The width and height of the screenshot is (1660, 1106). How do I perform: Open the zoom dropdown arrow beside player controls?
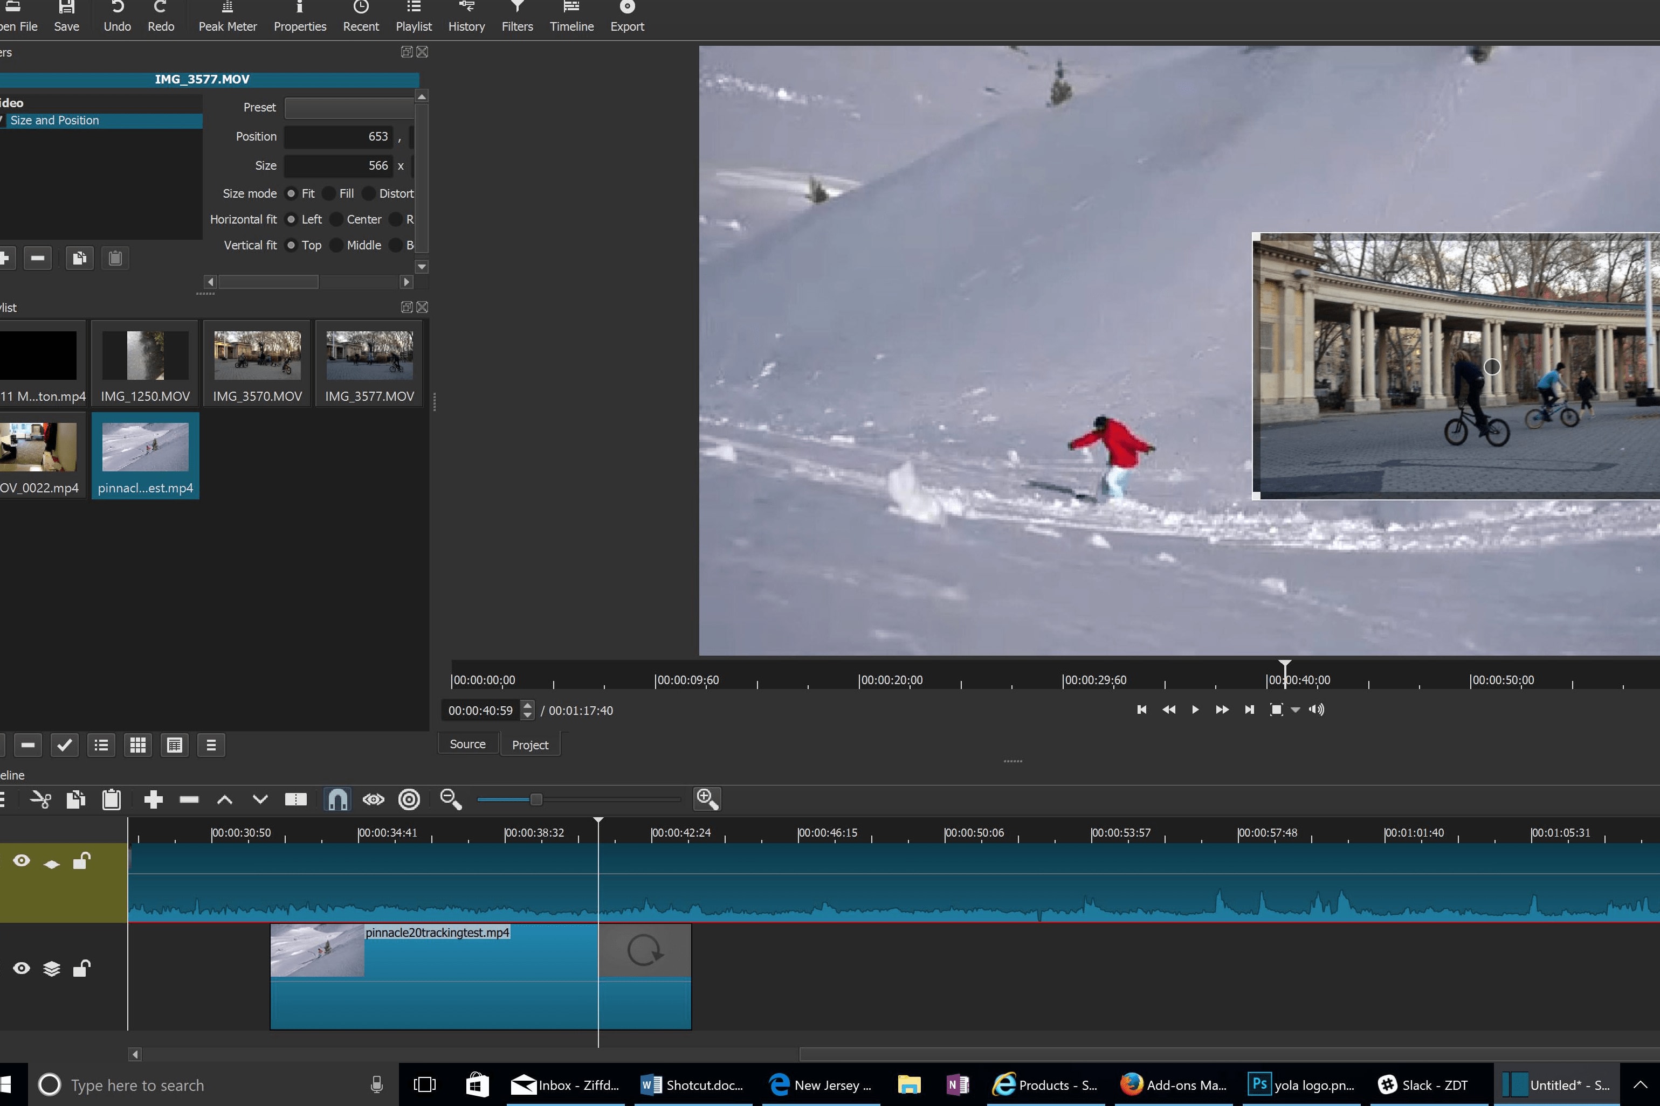[1295, 709]
